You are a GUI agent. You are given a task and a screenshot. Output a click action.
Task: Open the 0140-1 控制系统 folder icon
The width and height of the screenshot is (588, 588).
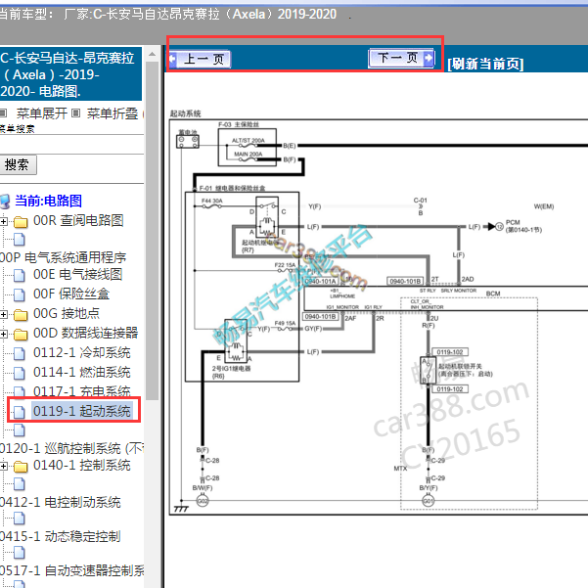tap(21, 466)
